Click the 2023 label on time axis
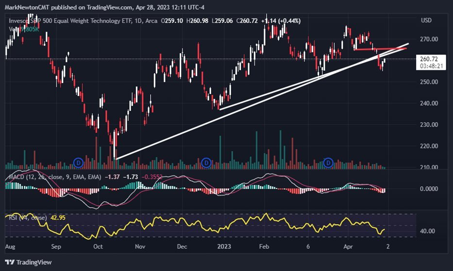Image resolution: width=453 pixels, height=271 pixels. coord(224,247)
